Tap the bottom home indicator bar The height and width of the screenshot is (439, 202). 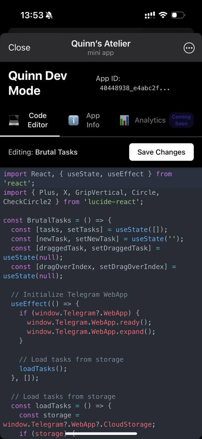[101, 434]
